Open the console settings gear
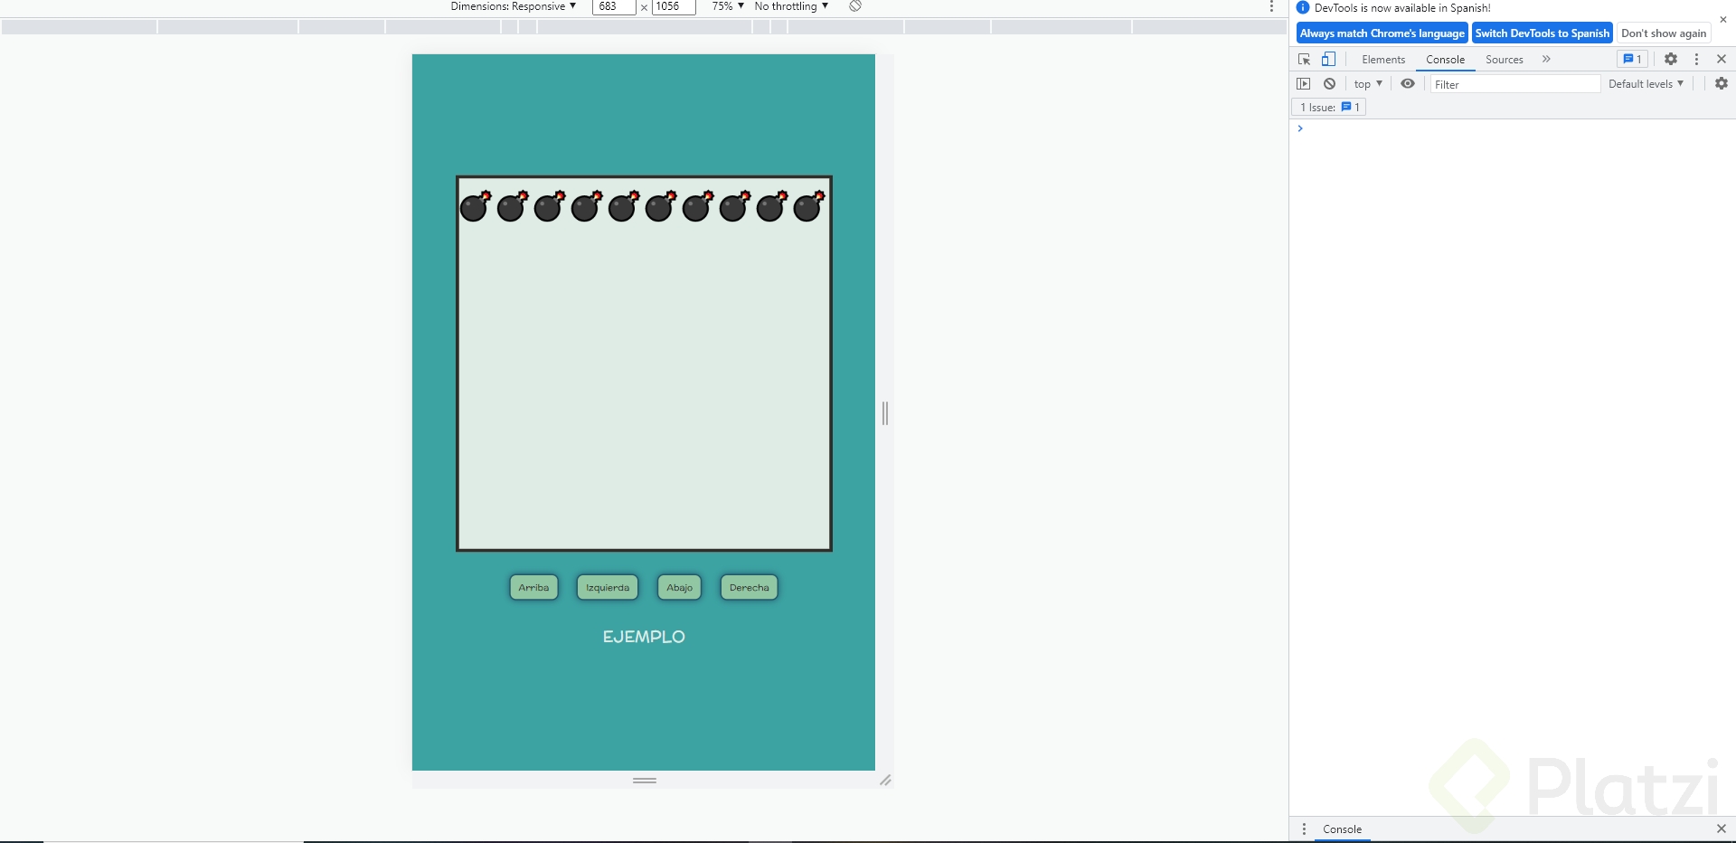This screenshot has width=1736, height=843. tap(1721, 83)
